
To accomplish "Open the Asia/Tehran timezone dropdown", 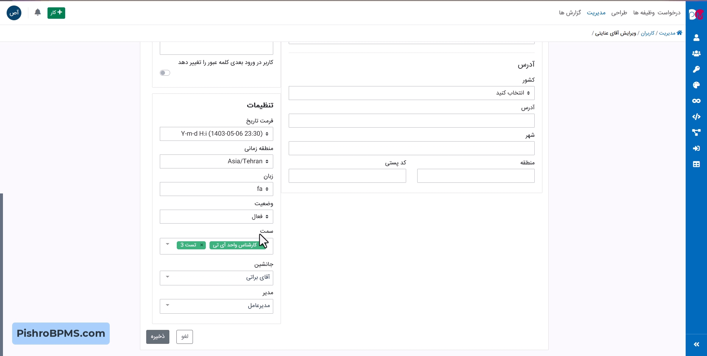I will 217,161.
